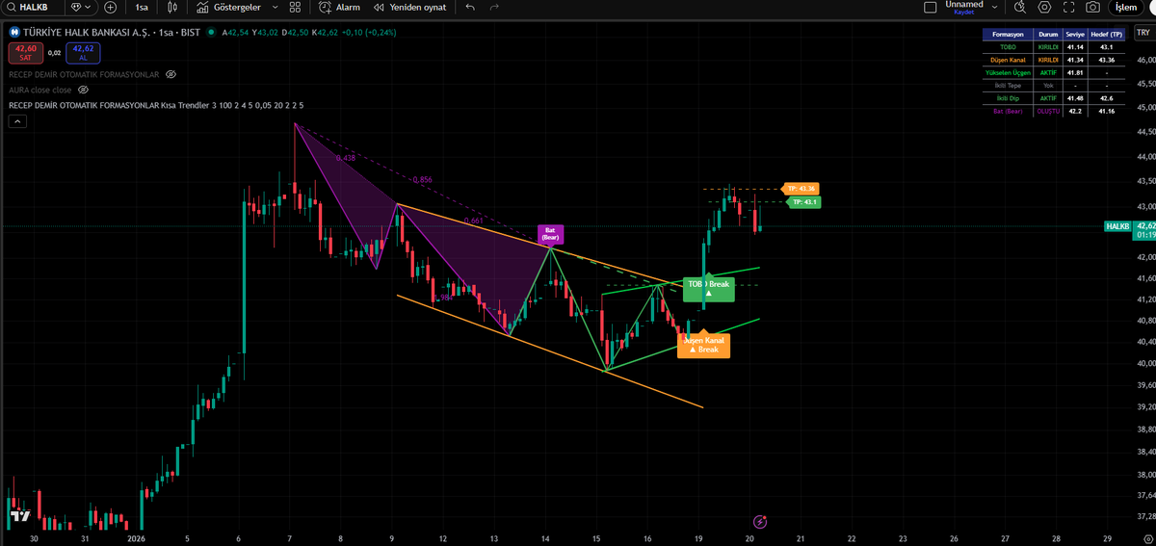Click the redo arrow icon
Screen dimensions: 1156x546
(494, 7)
